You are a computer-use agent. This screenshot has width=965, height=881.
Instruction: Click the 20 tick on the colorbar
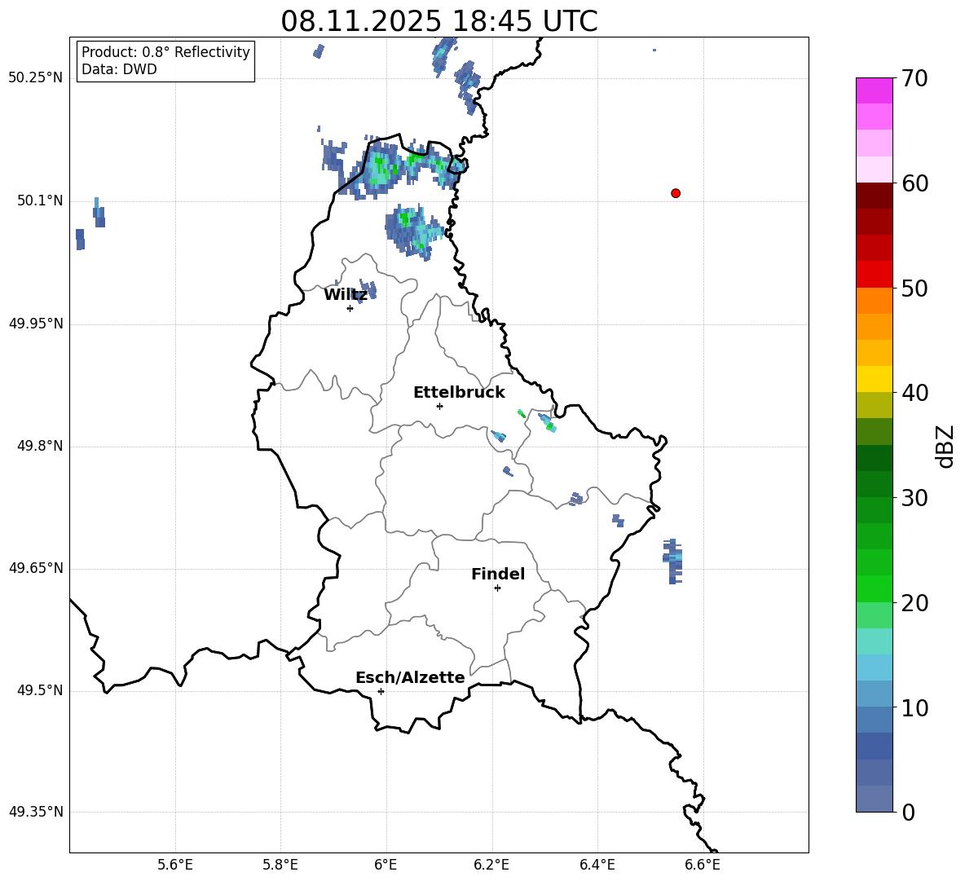914,603
